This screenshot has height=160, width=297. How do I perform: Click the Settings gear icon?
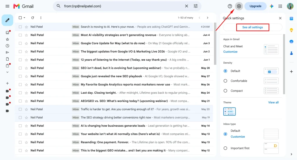coord(239,6)
